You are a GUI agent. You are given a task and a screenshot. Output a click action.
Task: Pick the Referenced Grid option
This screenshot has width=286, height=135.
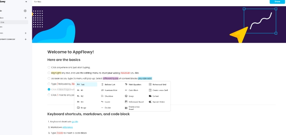coord(158,85)
